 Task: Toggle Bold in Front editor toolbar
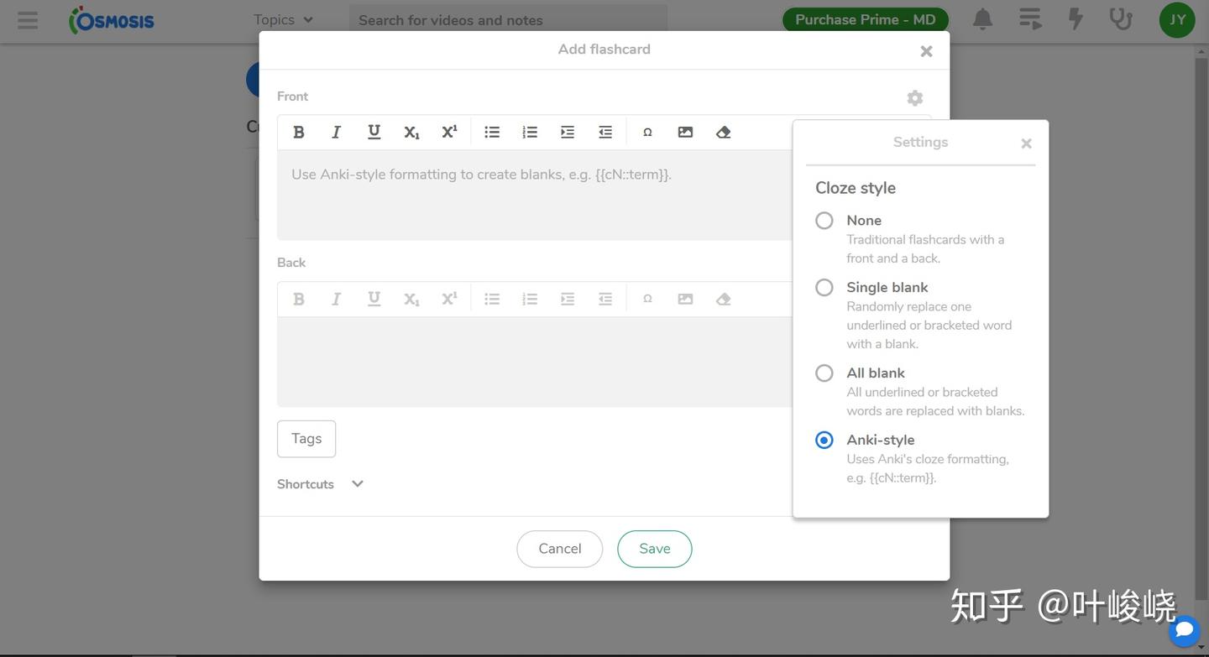298,132
